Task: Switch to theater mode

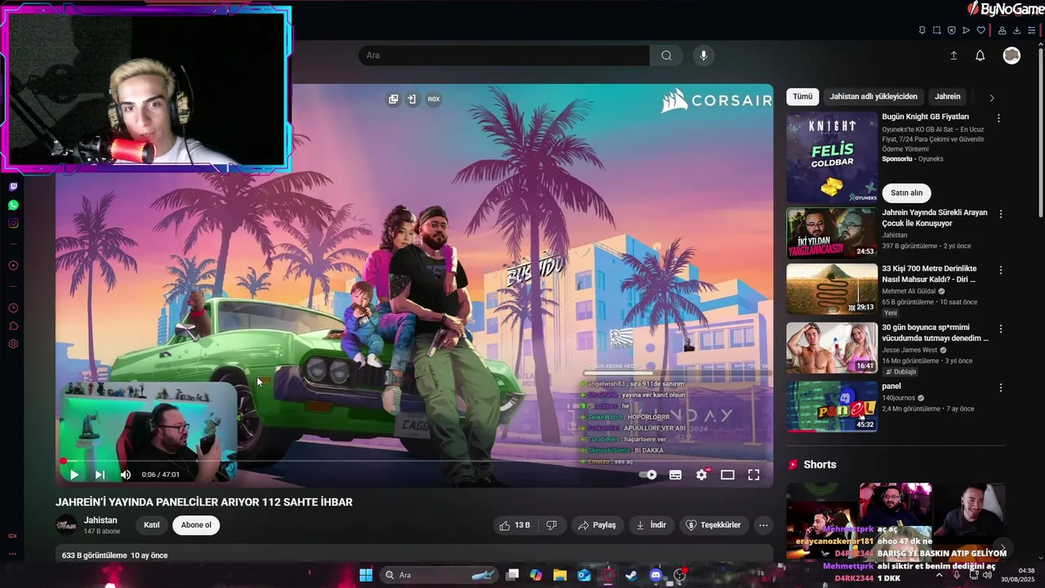Action: (727, 474)
